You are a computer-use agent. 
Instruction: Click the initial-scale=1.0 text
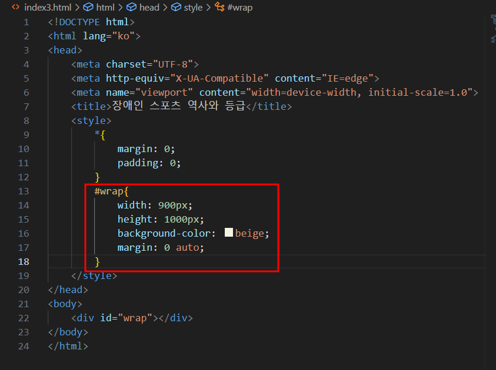(418, 93)
